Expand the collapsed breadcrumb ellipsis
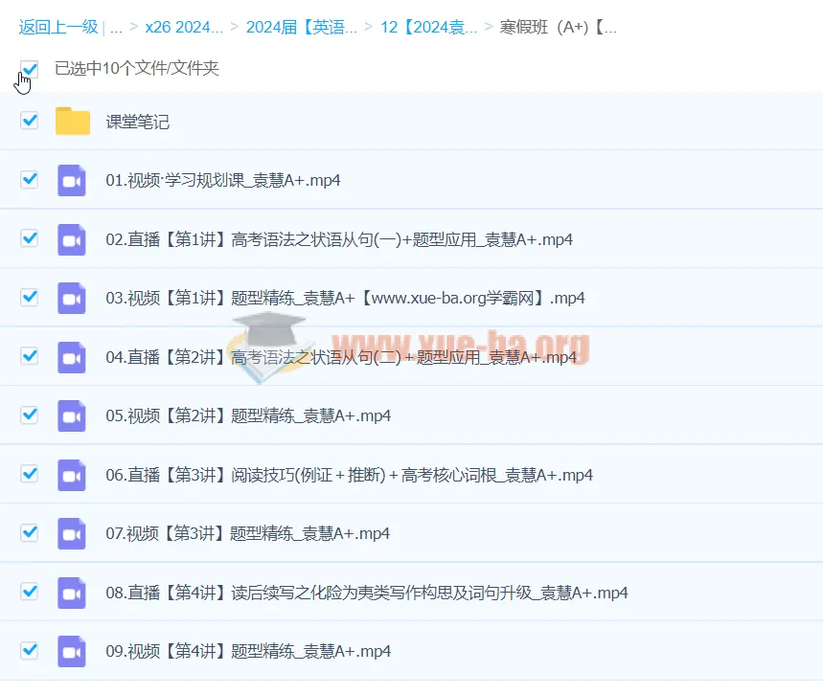The height and width of the screenshot is (695, 823). [115, 28]
